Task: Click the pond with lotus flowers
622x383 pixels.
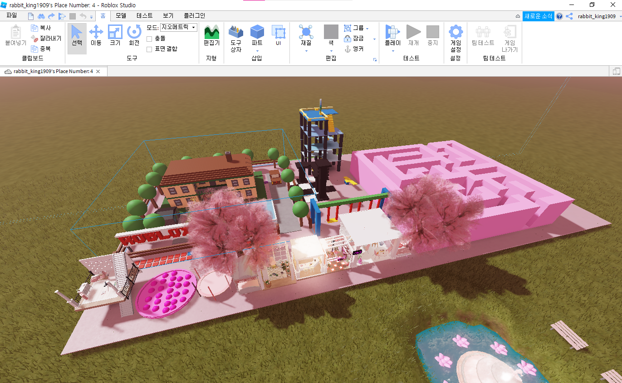Action: 481,354
